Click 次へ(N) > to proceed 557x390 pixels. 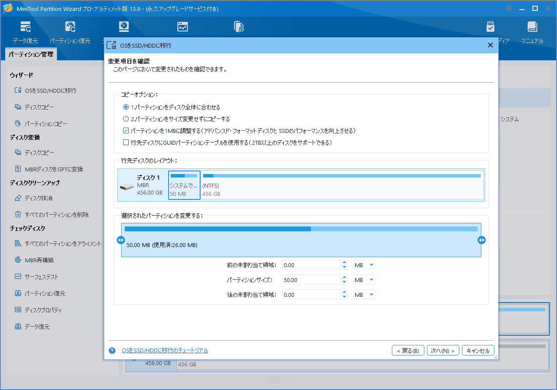click(443, 351)
